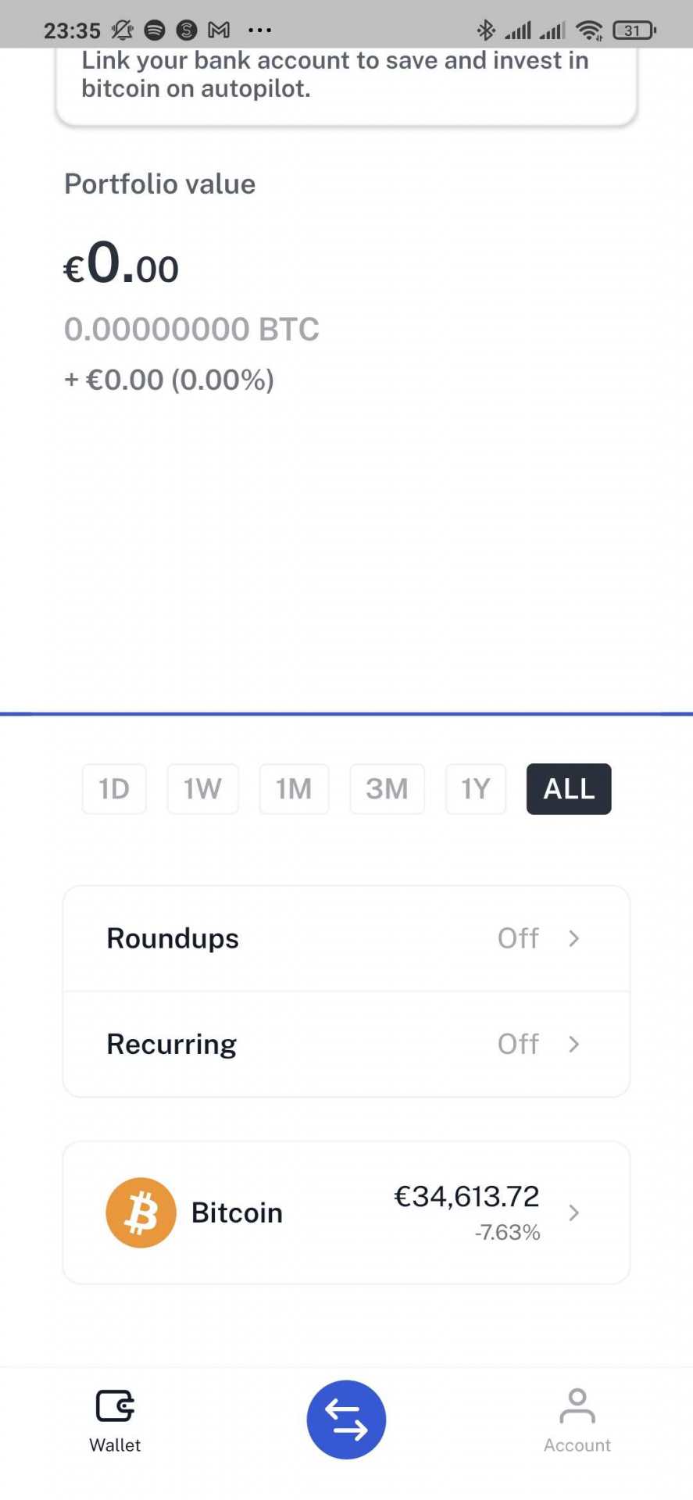Expand the Roundups row chevron

(574, 938)
